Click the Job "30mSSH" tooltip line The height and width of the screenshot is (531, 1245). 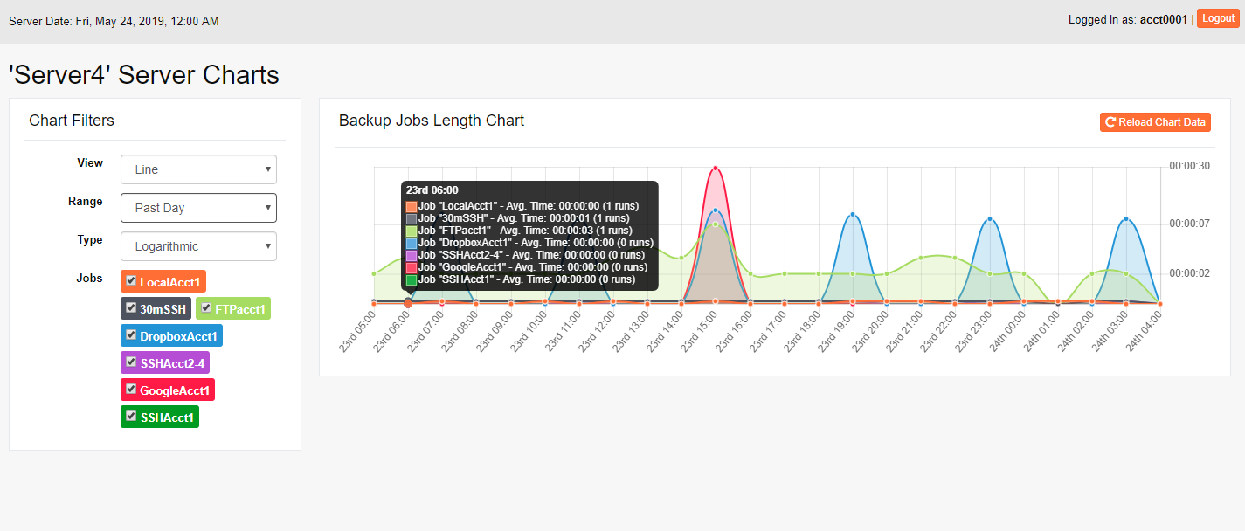pos(522,218)
